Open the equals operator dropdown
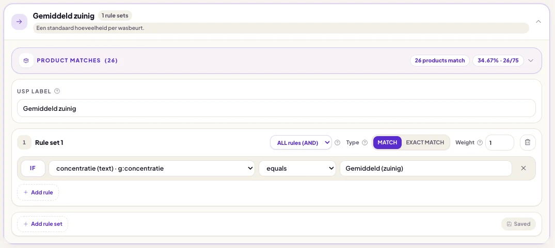Viewport: 555px width, 248px height. (297, 169)
